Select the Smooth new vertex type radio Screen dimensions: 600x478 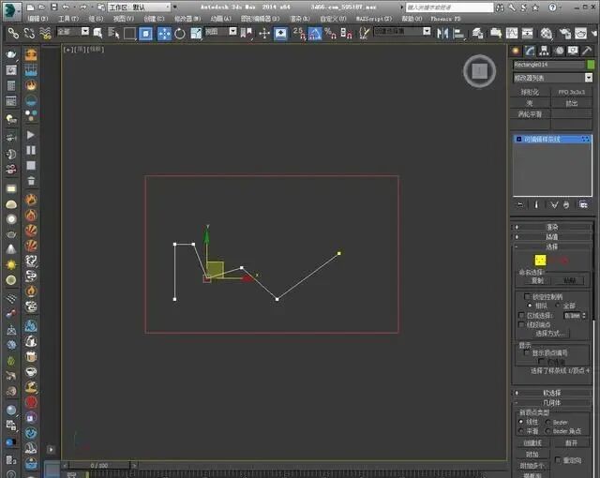coord(521,431)
